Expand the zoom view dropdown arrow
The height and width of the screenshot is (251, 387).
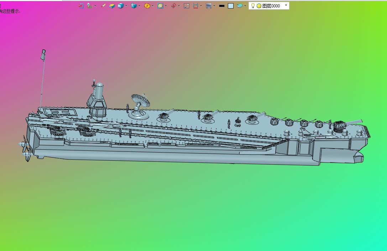point(166,6)
